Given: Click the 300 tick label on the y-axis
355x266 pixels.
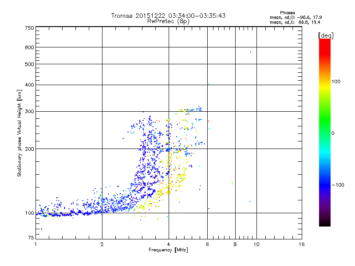Looking at the screenshot, I should point(30,111).
